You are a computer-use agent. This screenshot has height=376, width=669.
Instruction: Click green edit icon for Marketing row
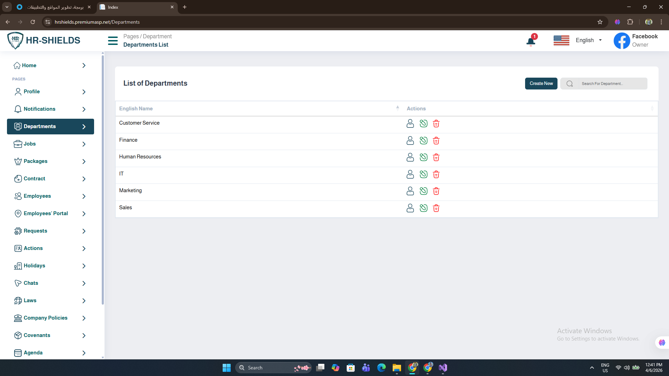pos(423,191)
